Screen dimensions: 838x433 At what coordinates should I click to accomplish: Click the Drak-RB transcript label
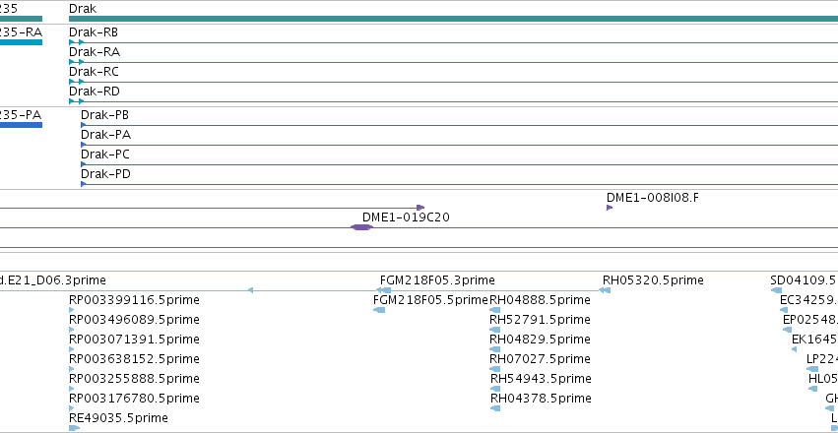[x=94, y=32]
